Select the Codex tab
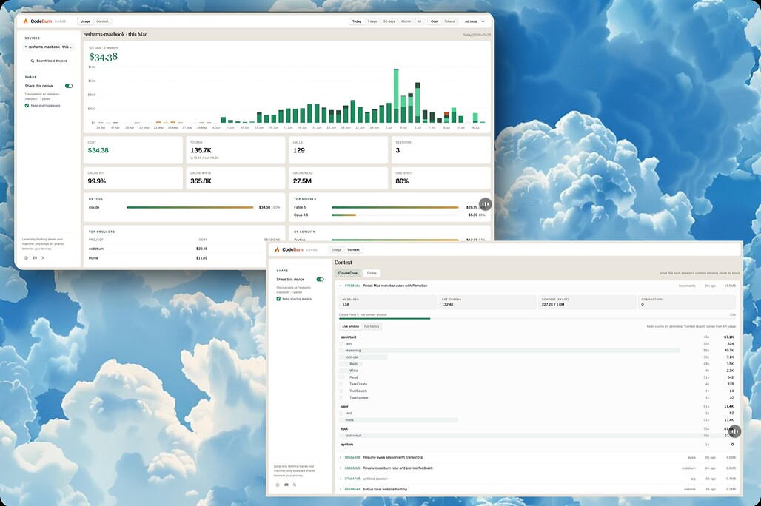Image resolution: width=761 pixels, height=506 pixels. (x=372, y=273)
